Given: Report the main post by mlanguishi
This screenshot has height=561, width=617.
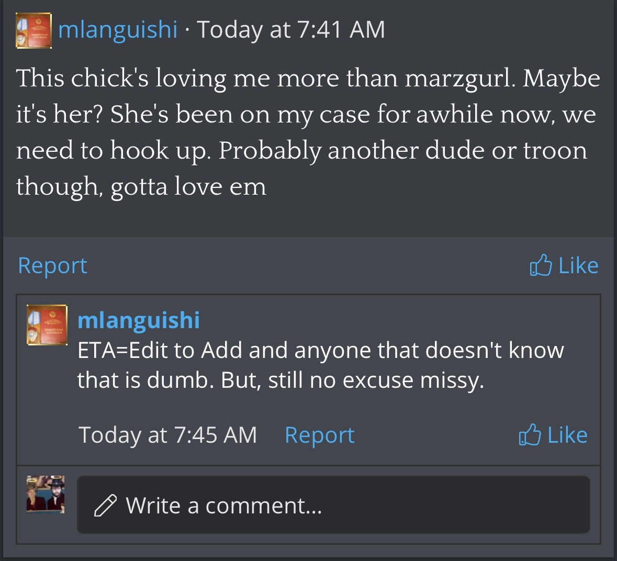Looking at the screenshot, I should pyautogui.click(x=52, y=265).
